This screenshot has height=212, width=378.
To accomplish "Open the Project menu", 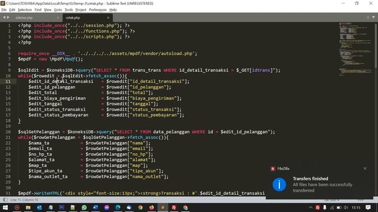I will [81, 10].
